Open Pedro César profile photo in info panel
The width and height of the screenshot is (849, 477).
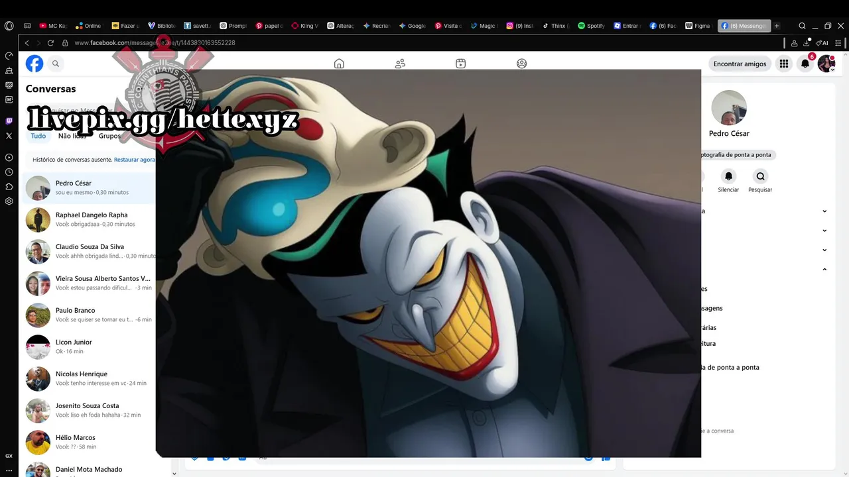pyautogui.click(x=729, y=107)
